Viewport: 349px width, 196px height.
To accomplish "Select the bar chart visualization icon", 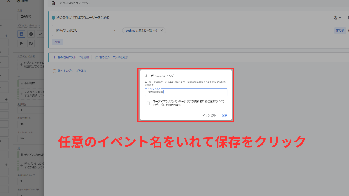I will coord(22,44).
